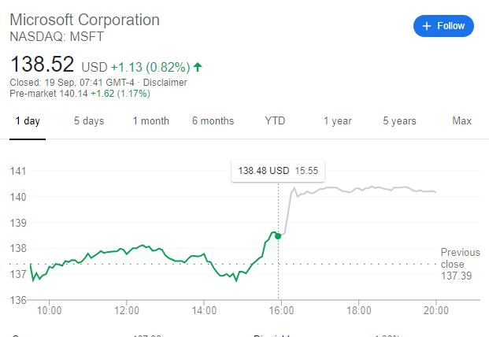
Task: Show the 6 months chart
Action: (x=213, y=120)
